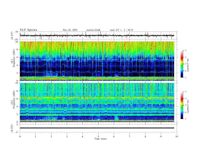The height and width of the screenshot is (153, 199).
Task: Click the "-7" tick on ch.2 colorbar
Action: tap(185, 119)
